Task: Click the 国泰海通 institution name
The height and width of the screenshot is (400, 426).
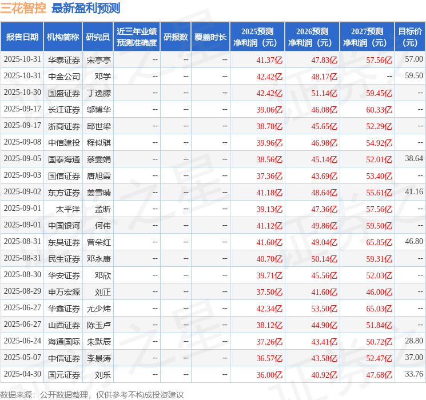Action: pos(63,159)
